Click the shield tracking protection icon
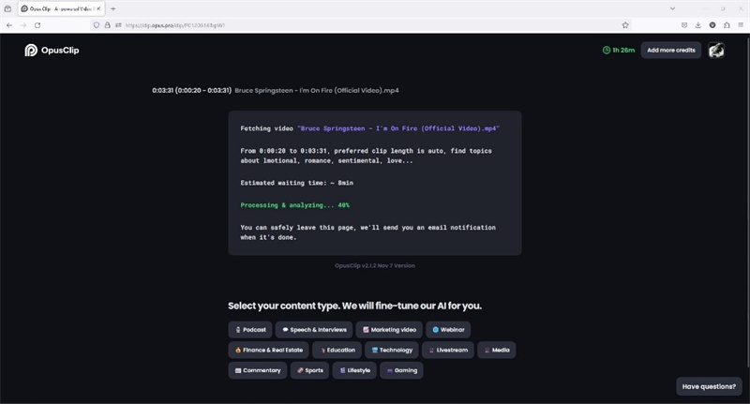 click(x=97, y=25)
